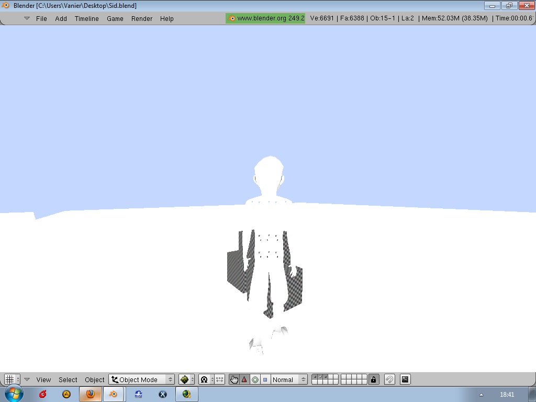The width and height of the screenshot is (536, 402).
Task: Open the viewport shading draw type icon
Action: click(185, 379)
